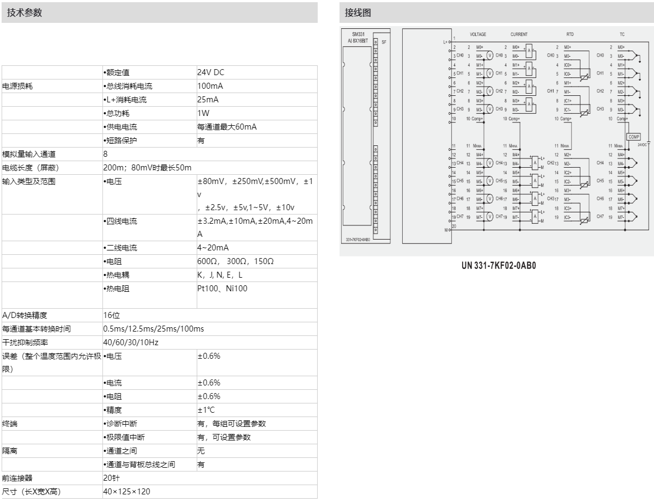Screen dimensions: 654x502
Task: Click the 输入类型及范围 label
Action: 29,181
